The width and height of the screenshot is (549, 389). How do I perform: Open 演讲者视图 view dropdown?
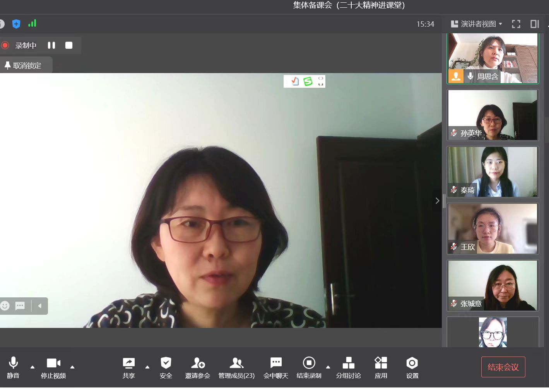(477, 24)
